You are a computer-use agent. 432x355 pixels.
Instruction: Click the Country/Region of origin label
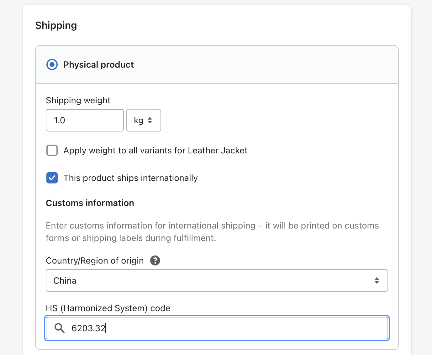[95, 260]
